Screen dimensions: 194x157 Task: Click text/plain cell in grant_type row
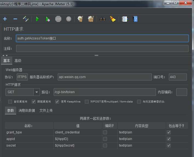point(141,132)
